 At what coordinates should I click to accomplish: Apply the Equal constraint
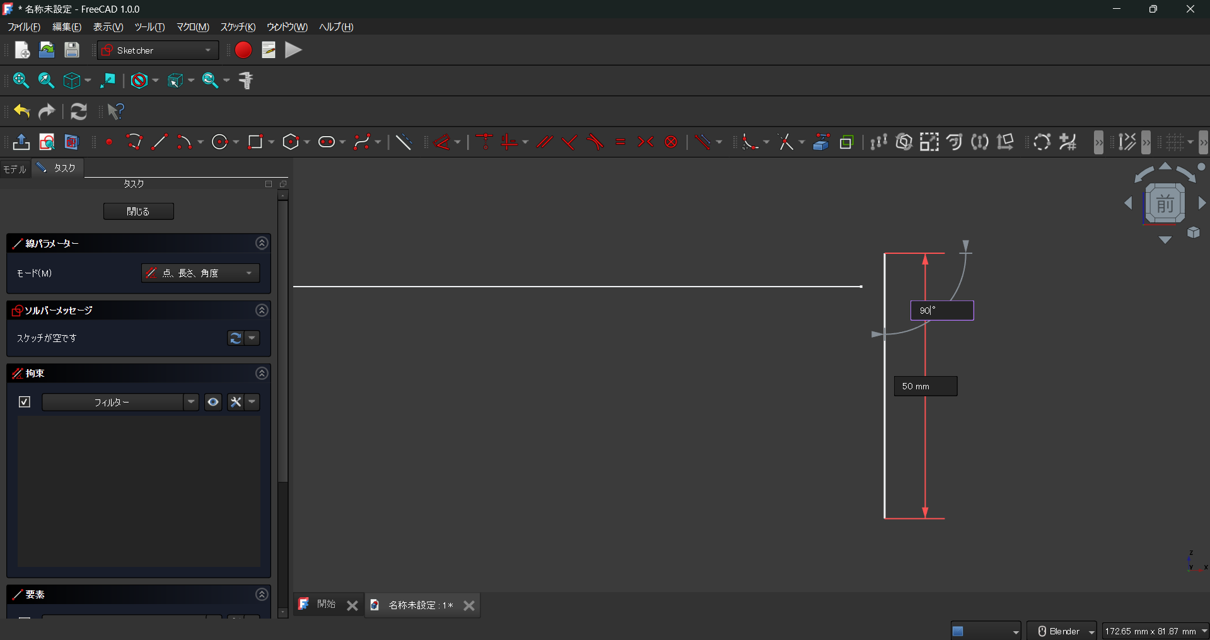620,142
